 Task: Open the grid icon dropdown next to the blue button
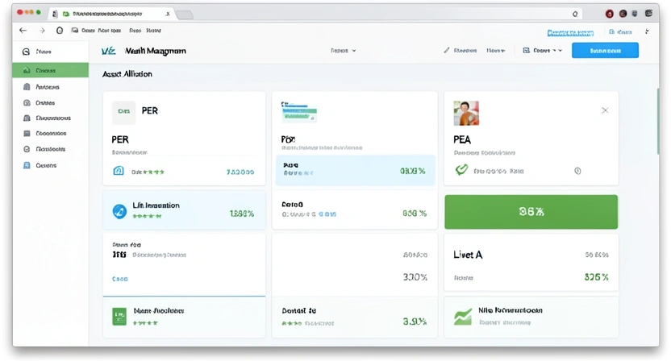pyautogui.click(x=542, y=51)
